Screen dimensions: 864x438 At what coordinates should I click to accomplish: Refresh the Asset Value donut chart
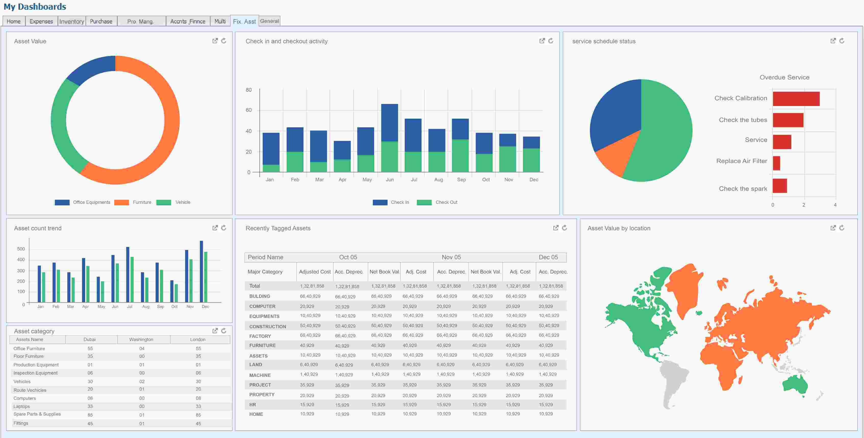tap(224, 41)
